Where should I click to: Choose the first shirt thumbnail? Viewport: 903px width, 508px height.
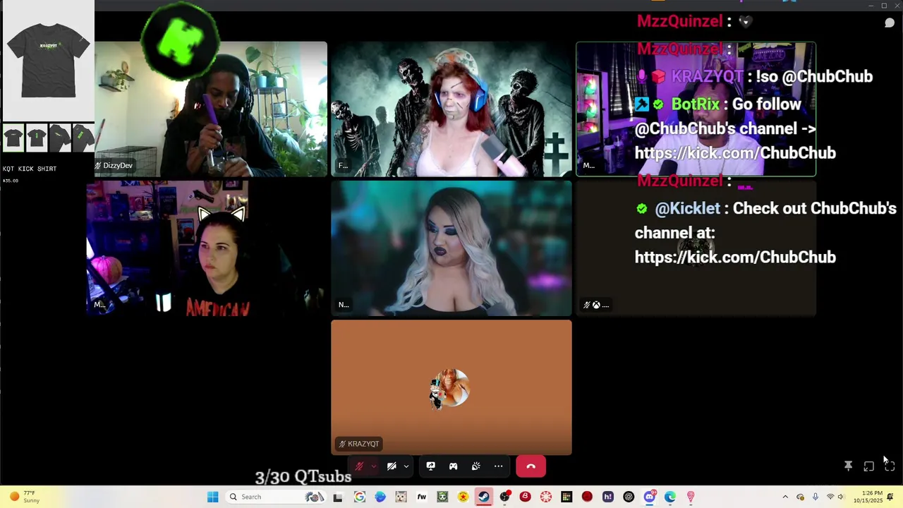[x=14, y=138]
